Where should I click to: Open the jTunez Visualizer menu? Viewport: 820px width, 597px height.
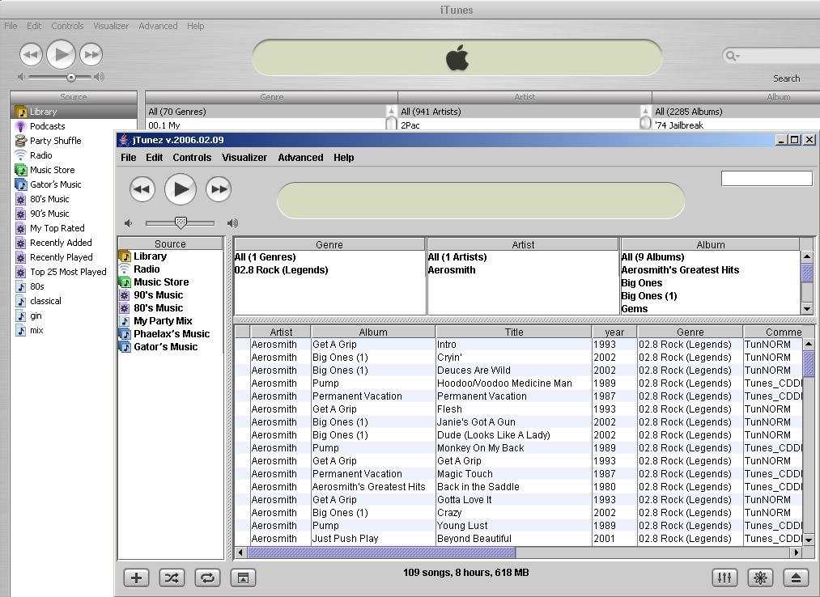244,158
